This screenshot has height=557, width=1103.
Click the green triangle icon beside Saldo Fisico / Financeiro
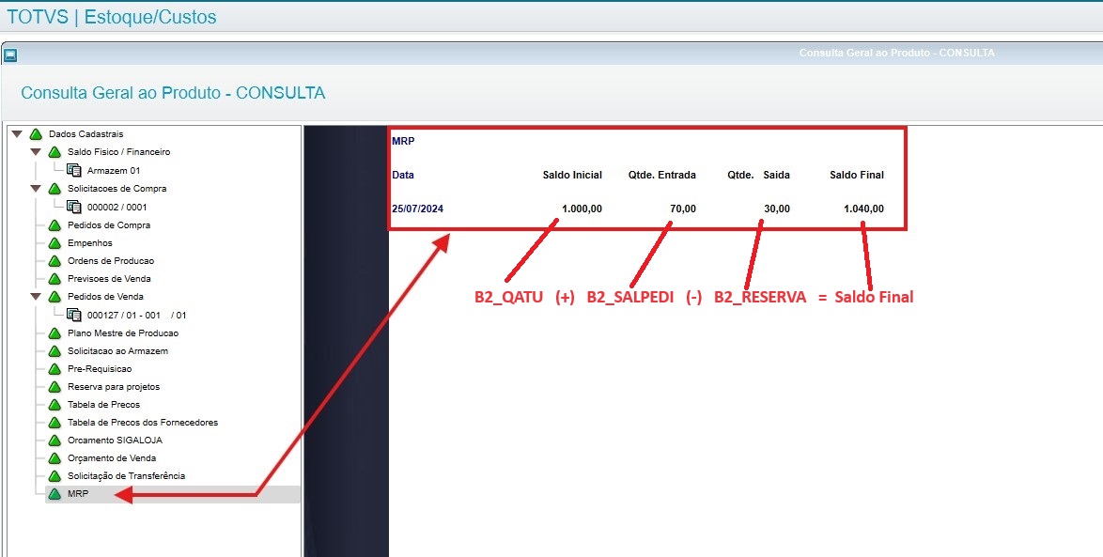(x=54, y=152)
